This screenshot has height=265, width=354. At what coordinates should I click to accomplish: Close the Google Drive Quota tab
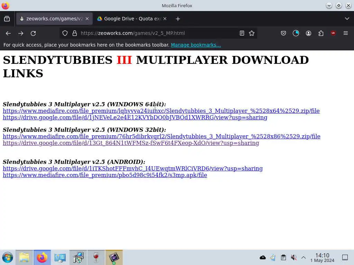pos(165,19)
